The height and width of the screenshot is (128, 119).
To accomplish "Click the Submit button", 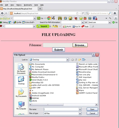I will pyautogui.click(x=58, y=50).
